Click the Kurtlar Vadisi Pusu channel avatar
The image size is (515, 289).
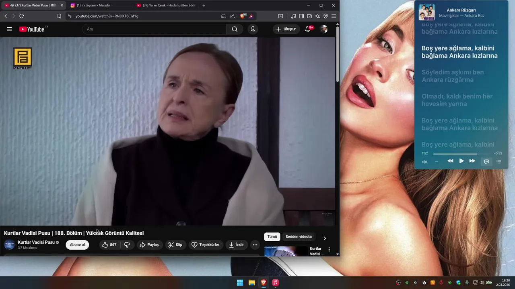click(10, 244)
